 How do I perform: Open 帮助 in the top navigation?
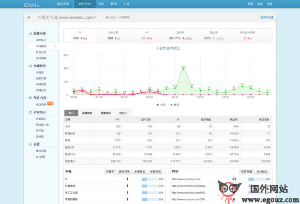tap(113, 4)
